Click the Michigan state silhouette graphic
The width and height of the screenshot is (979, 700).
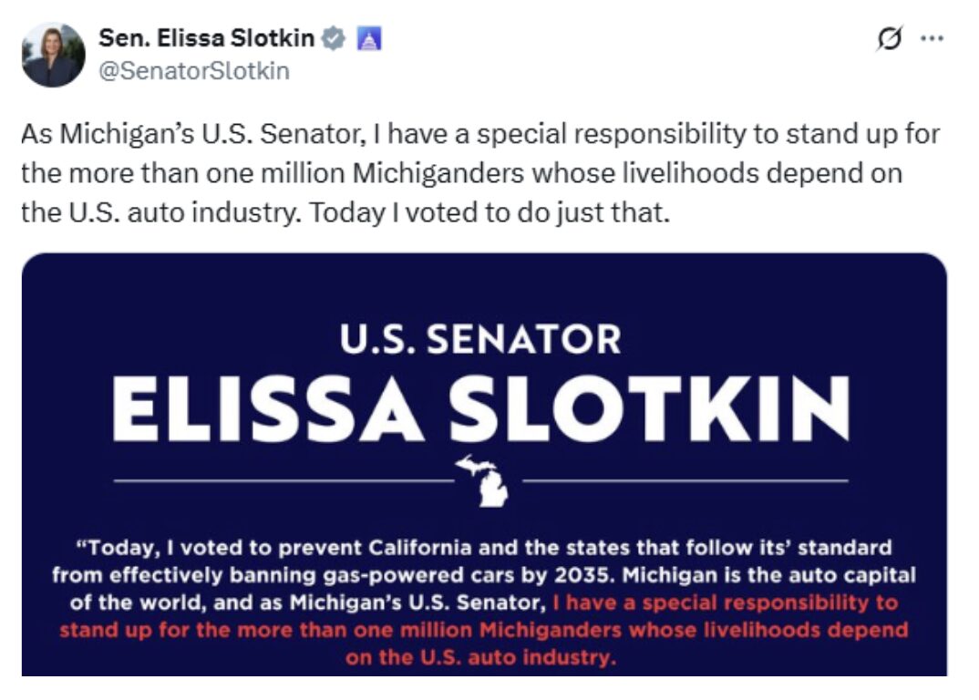[483, 479]
